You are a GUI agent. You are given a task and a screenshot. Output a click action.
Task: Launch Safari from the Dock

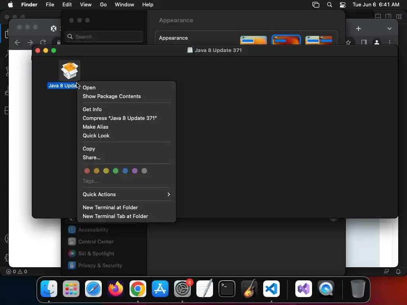(93, 289)
